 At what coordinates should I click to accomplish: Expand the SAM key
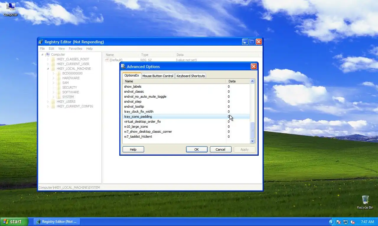click(53, 83)
